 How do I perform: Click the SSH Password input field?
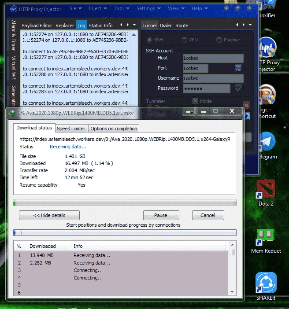click(206, 88)
